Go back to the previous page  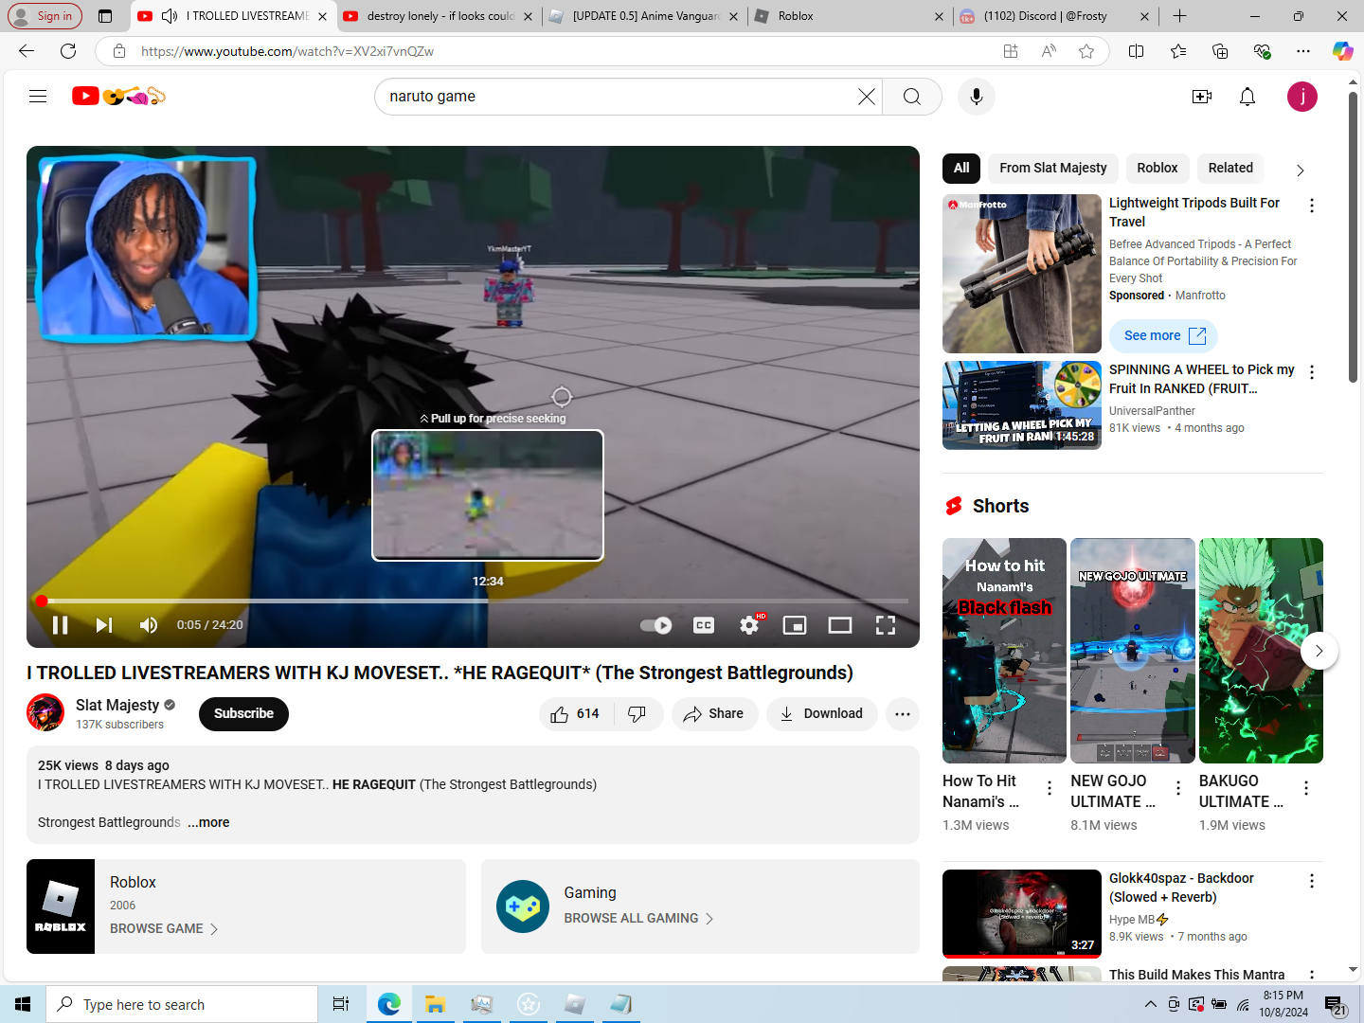tap(27, 51)
